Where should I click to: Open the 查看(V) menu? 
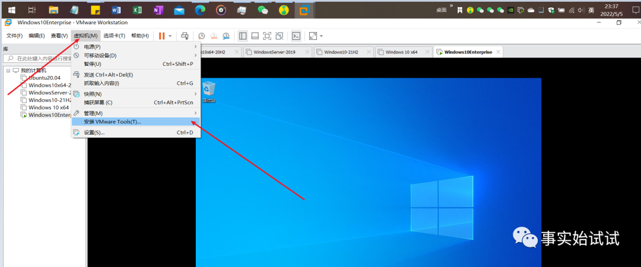point(59,36)
